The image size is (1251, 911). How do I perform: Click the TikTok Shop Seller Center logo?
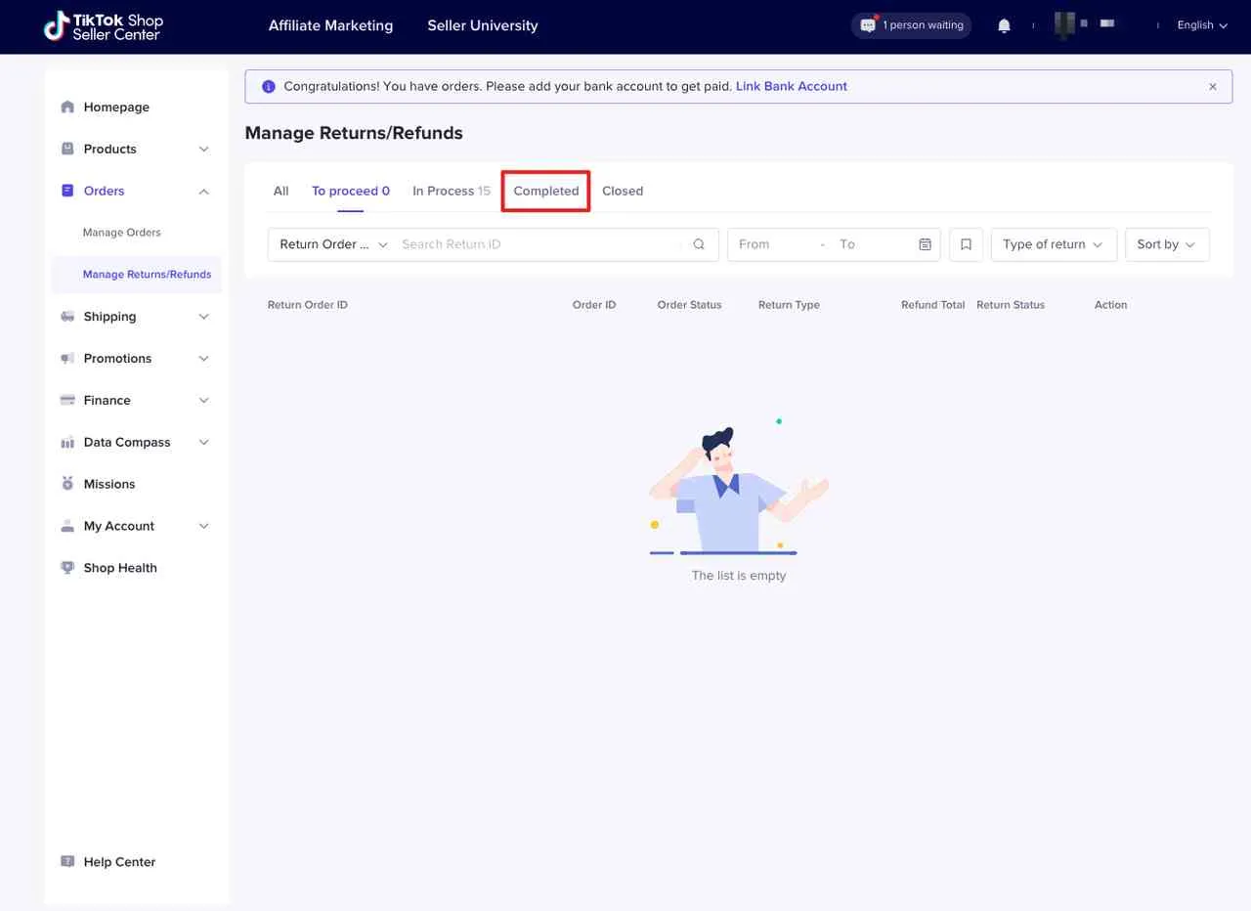pyautogui.click(x=104, y=26)
